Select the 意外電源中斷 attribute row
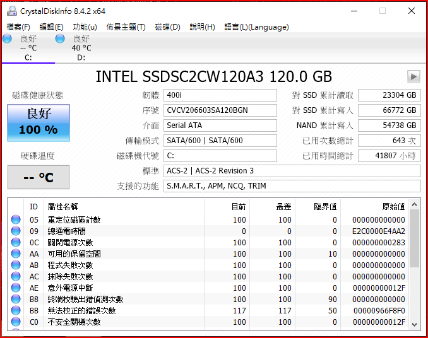 (209, 288)
